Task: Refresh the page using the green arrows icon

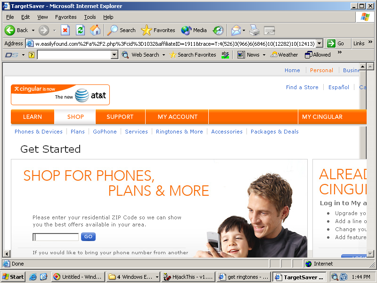Action: pos(80,30)
